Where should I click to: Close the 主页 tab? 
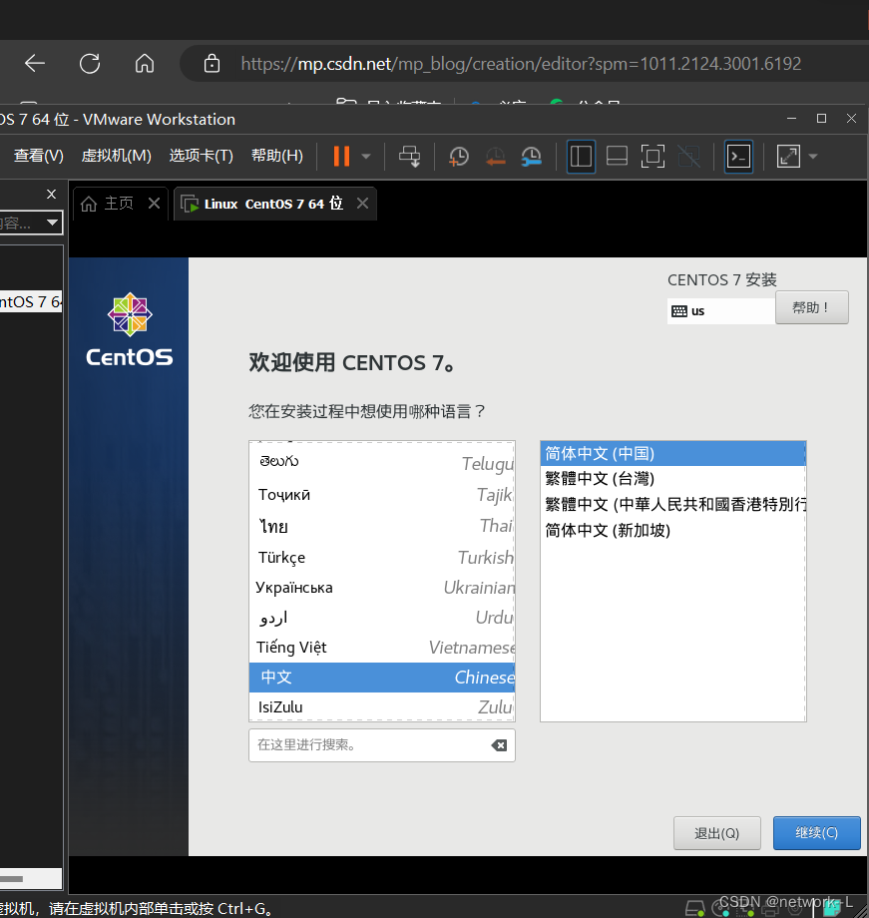tap(154, 204)
